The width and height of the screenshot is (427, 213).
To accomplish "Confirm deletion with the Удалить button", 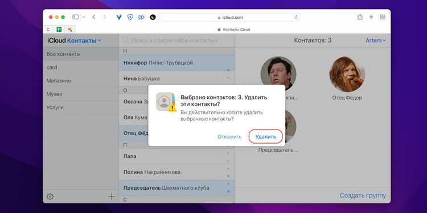I will 265,137.
